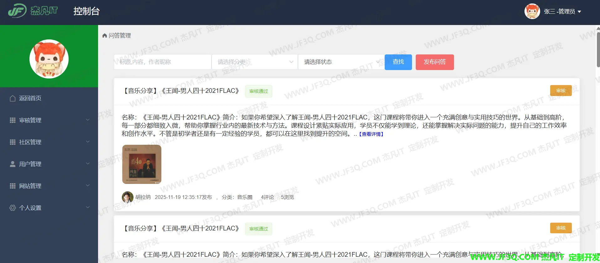Open the 请选择状态 status dropdown
The width and height of the screenshot is (600, 263).
tap(341, 62)
